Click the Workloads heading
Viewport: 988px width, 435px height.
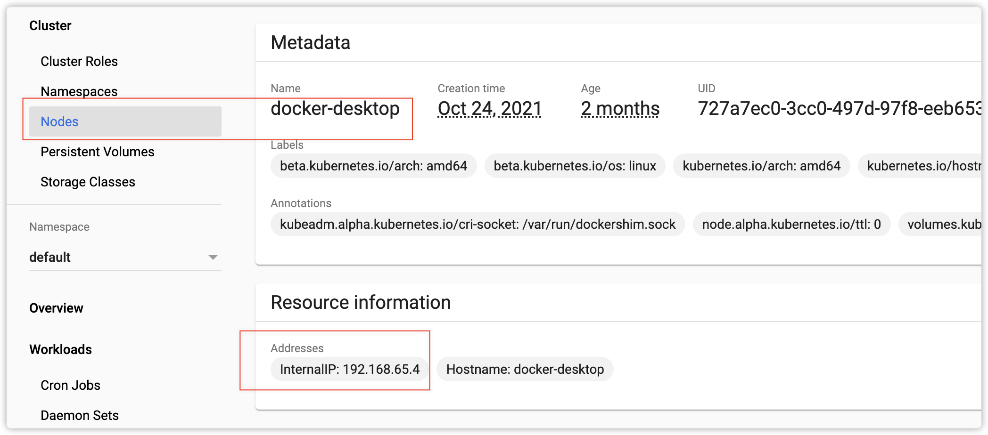60,349
